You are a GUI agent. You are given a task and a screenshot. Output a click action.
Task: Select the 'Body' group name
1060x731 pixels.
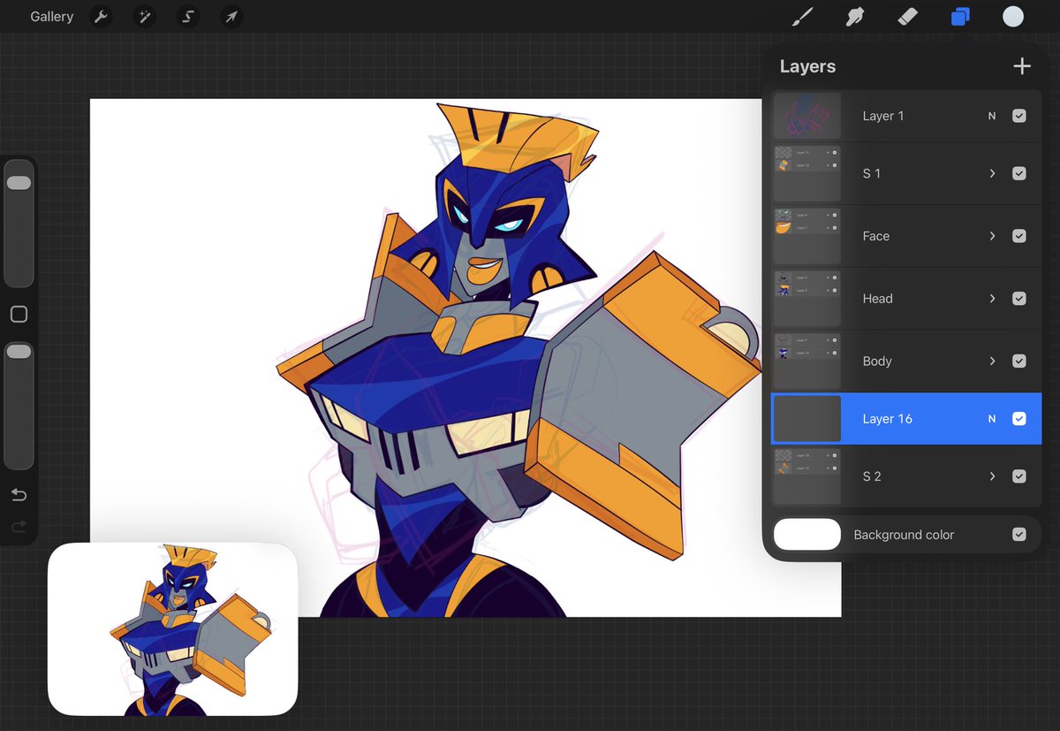[x=877, y=361]
